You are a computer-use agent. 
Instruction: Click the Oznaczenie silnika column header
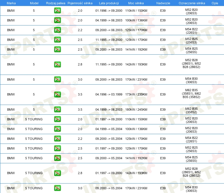tap(192, 3)
